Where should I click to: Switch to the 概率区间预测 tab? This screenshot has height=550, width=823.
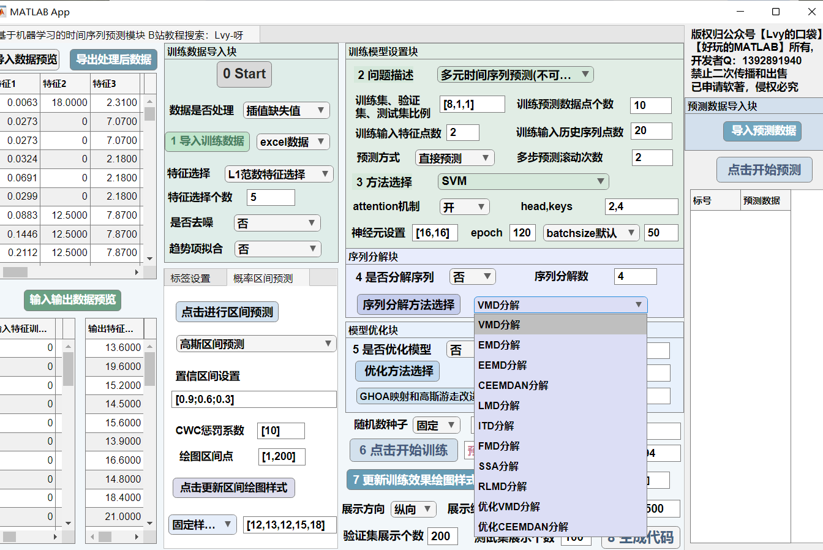tap(263, 278)
